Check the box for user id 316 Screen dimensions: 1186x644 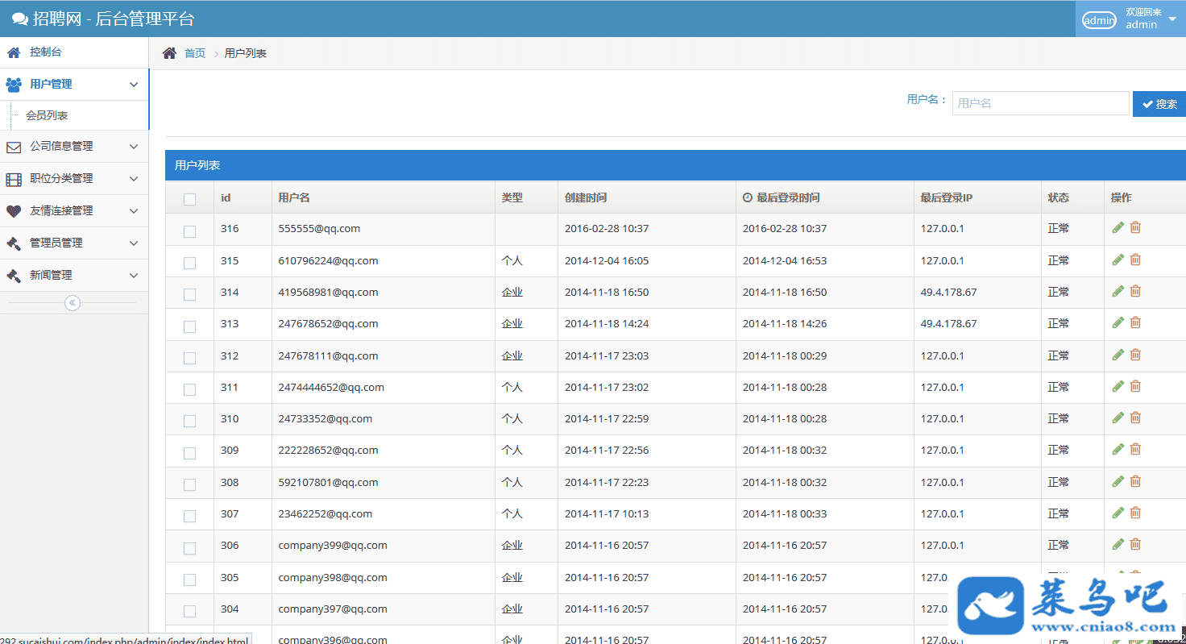click(189, 231)
